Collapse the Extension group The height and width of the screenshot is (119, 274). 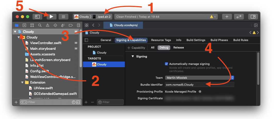coord(22,82)
